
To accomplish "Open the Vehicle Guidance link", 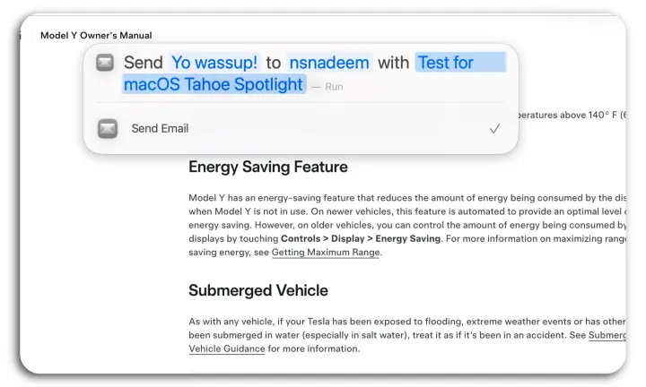I will [227, 348].
